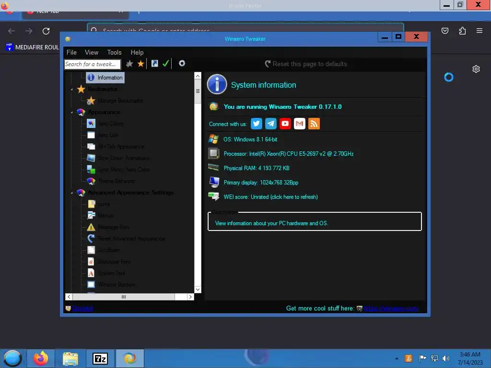Screen dimensions: 491x368
Task: Open Manage Bookmarks icon in tree
Action: tap(91, 101)
